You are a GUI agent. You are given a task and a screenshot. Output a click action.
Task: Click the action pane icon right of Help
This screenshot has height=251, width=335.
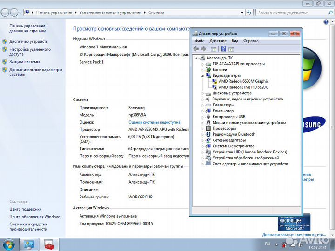(231, 49)
